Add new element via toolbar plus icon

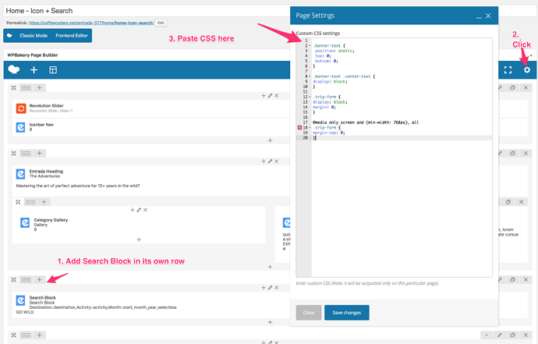click(x=34, y=70)
